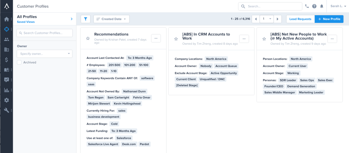Click the Marketing Leader persona tag
The height and width of the screenshot is (153, 349).
click(x=312, y=92)
